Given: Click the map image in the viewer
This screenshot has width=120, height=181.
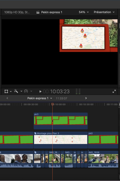Looking at the screenshot, I should (x=83, y=38).
